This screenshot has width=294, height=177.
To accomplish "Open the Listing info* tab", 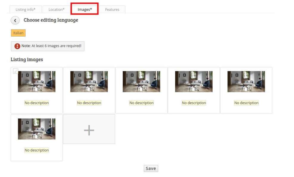I will [x=26, y=10].
